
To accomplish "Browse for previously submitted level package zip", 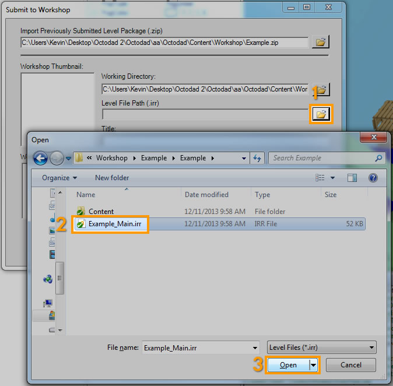I will tap(320, 42).
